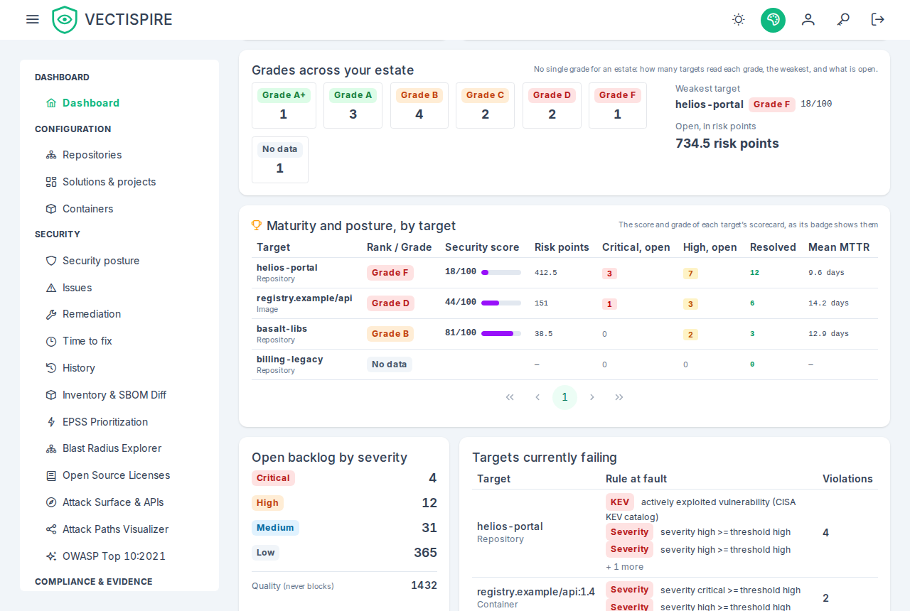Open the color palette theme picker
The height and width of the screenshot is (611, 910).
coord(773,20)
